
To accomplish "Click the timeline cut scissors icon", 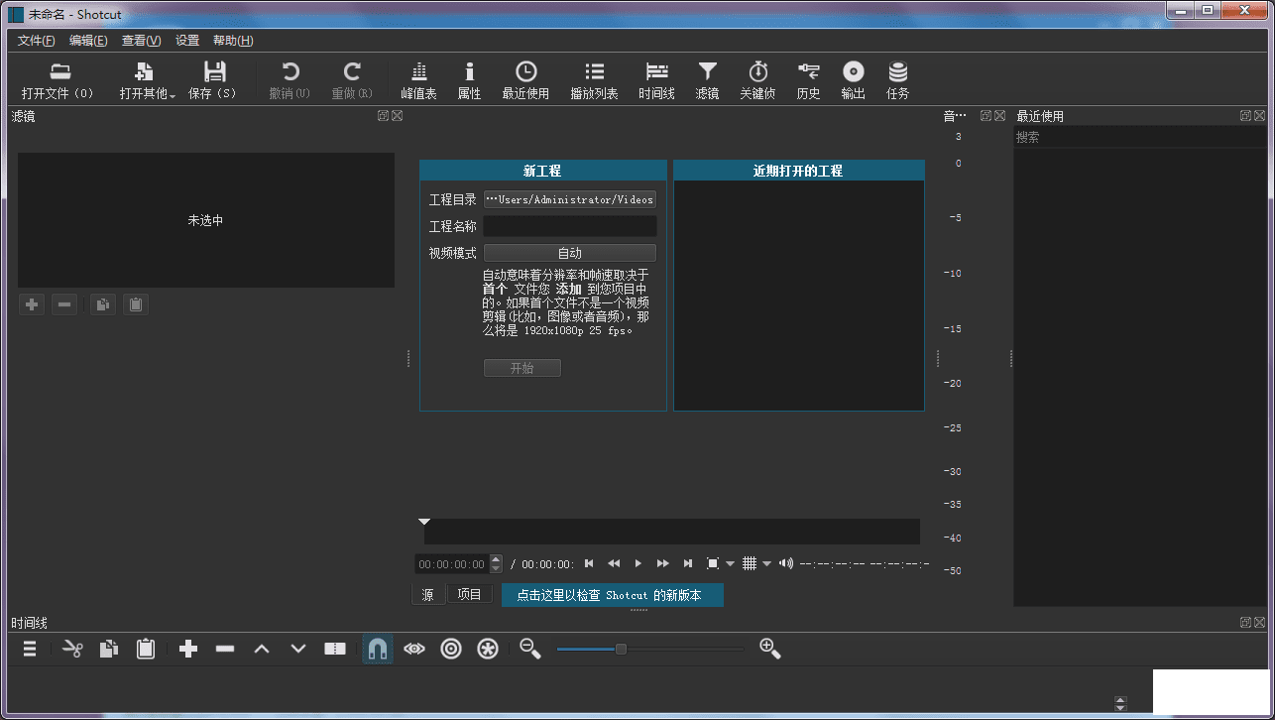I will [x=72, y=650].
